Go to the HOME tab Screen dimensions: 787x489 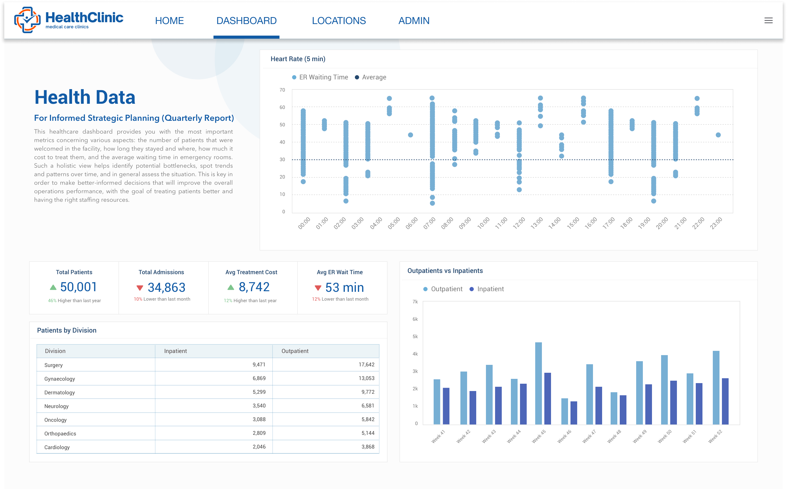coord(169,21)
